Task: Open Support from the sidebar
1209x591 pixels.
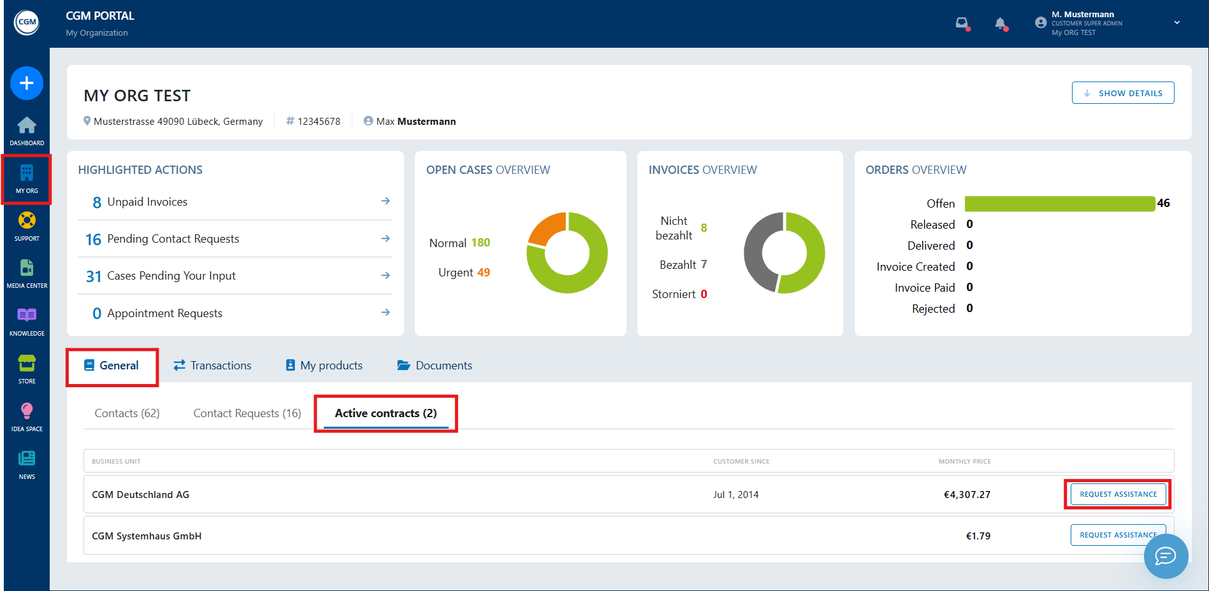Action: coord(27,227)
